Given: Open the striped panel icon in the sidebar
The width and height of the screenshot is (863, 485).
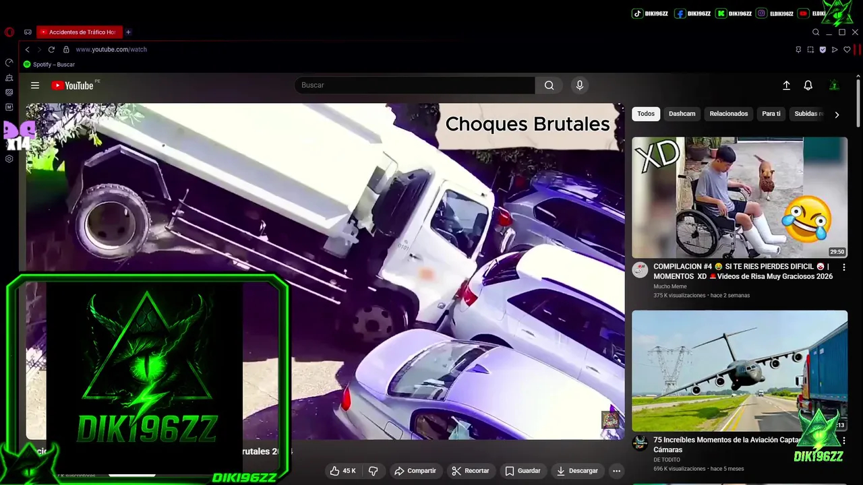Looking at the screenshot, I should (x=9, y=92).
